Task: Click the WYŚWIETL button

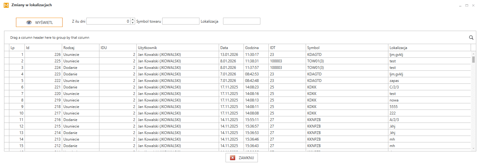Action: click(39, 22)
